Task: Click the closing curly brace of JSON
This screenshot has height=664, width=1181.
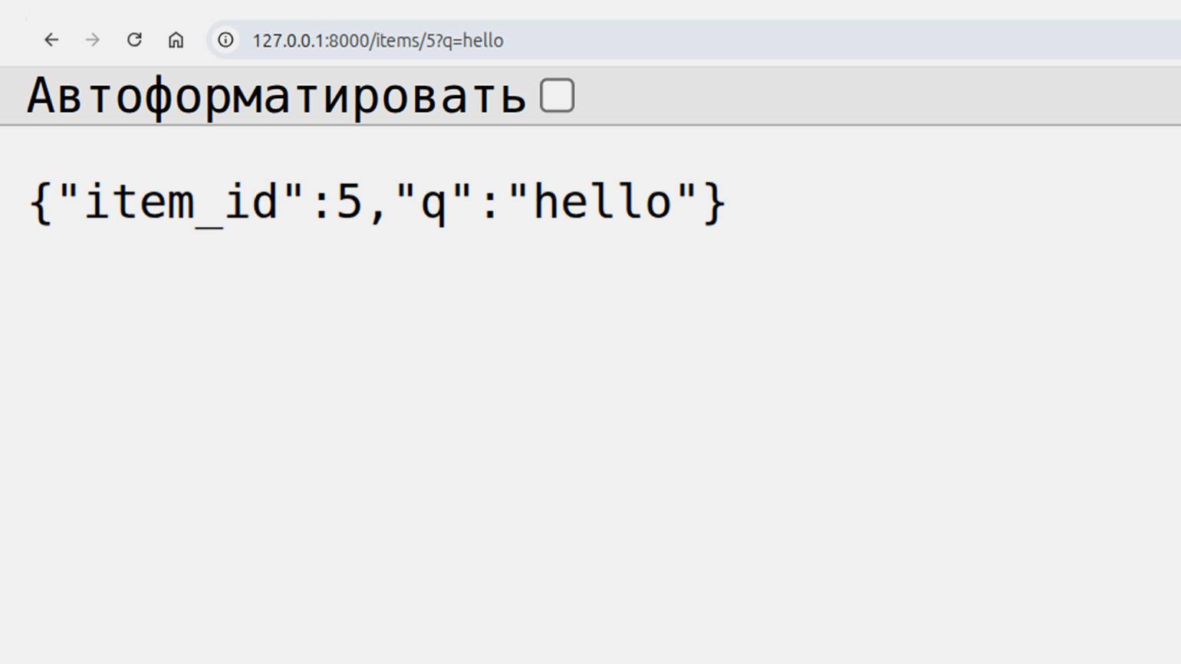Action: [714, 202]
